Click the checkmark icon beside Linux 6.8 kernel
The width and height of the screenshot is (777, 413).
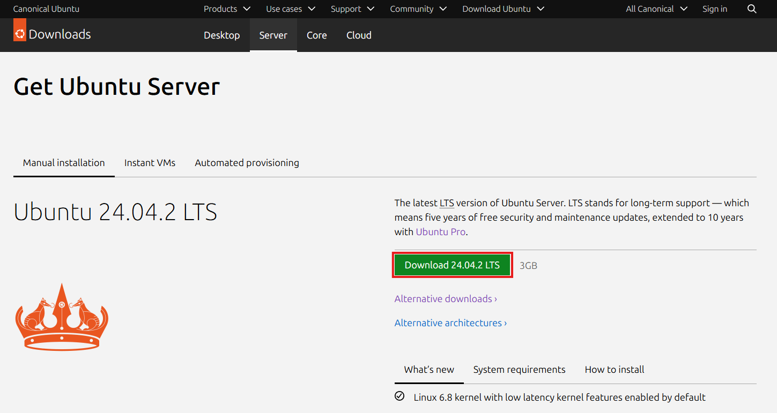(x=399, y=396)
